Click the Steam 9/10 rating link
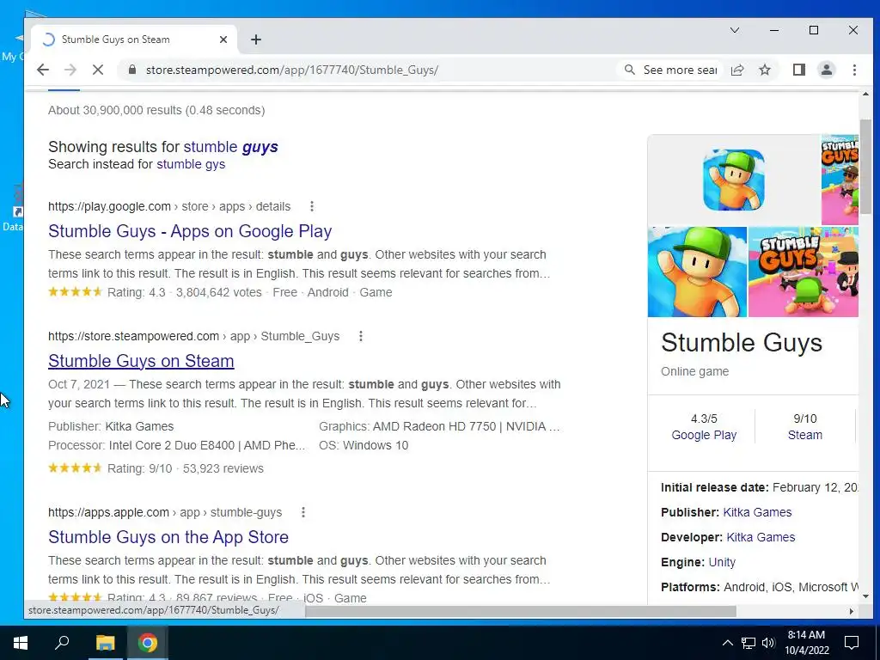Image resolution: width=880 pixels, height=660 pixels. tap(804, 435)
